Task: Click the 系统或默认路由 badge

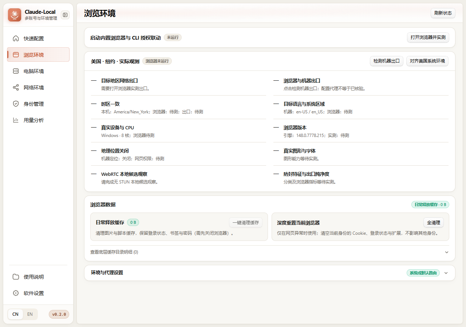Action: click(423, 273)
